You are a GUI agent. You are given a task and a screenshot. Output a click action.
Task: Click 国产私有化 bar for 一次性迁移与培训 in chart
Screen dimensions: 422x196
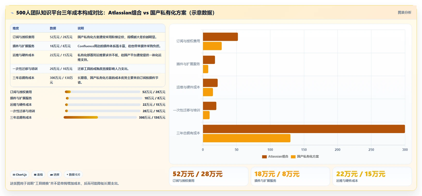coord(206,115)
